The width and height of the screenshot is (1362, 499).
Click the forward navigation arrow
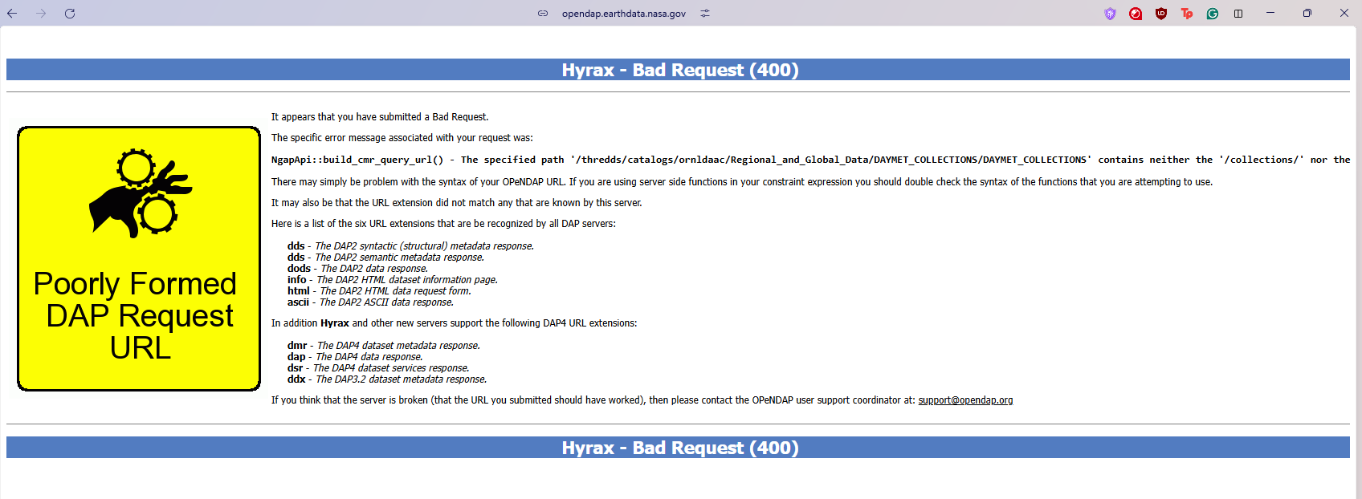point(41,13)
